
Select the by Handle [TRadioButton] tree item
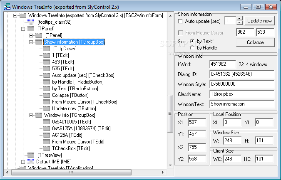coord(77,82)
